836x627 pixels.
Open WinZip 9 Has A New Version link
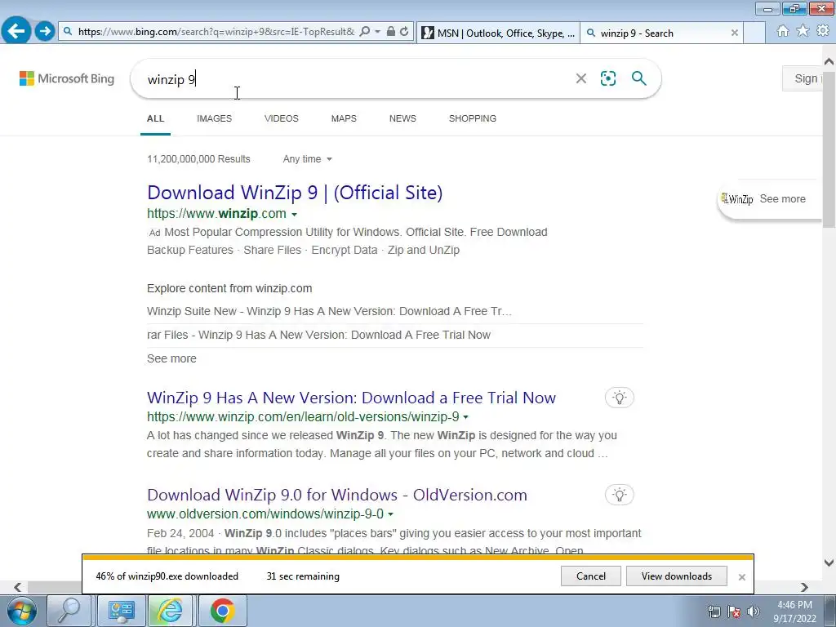[351, 398]
